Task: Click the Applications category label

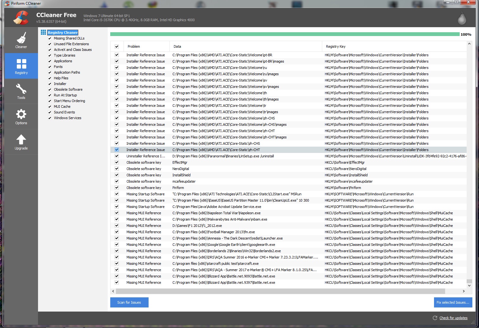Action: [x=63, y=61]
